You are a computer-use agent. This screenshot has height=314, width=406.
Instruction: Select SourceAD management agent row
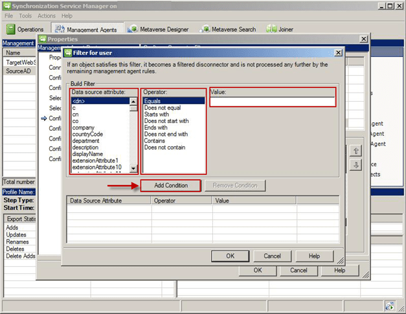click(x=18, y=70)
